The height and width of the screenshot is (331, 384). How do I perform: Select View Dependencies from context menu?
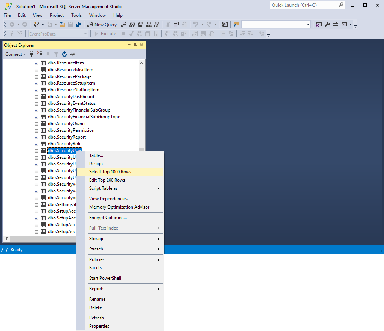point(120,199)
